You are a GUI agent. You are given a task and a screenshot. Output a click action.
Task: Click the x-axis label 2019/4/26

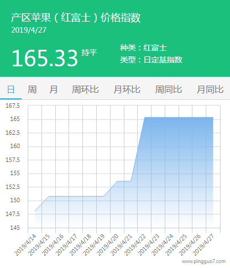click(190, 245)
